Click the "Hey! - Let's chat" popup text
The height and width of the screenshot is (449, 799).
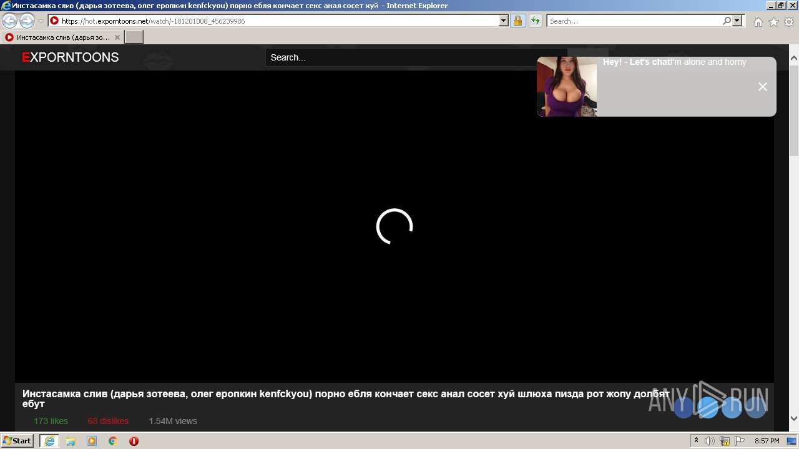pos(636,62)
